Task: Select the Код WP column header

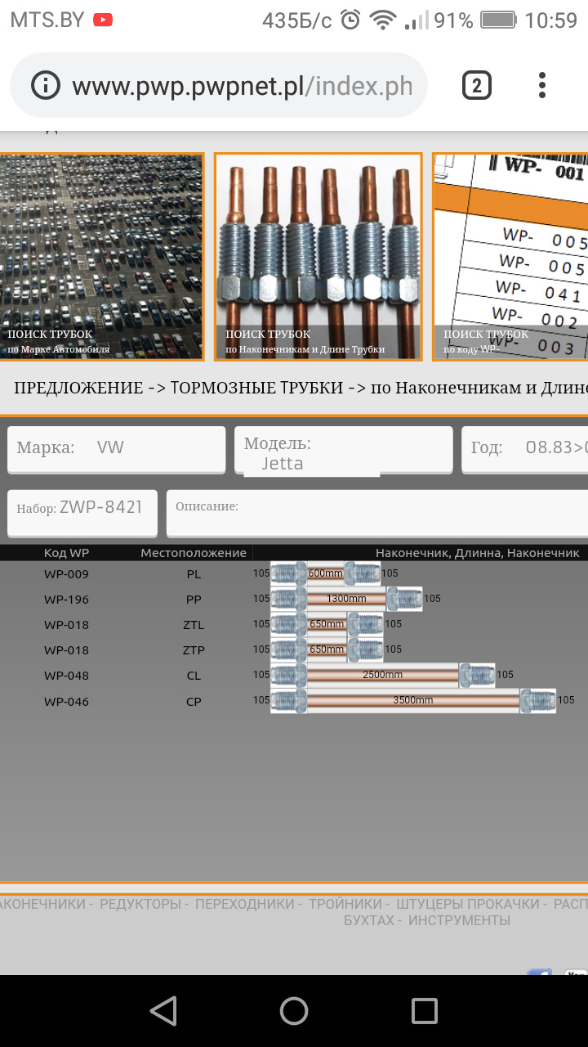Action: 66,553
